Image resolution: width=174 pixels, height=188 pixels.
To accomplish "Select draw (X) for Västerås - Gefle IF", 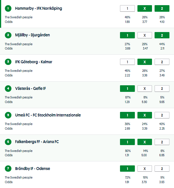I will [x=145, y=89].
